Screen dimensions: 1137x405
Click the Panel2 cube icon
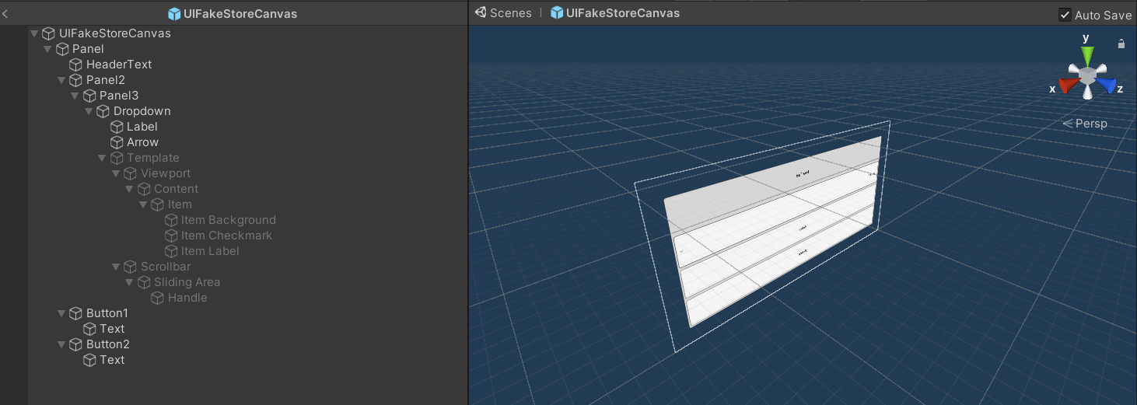(75, 80)
